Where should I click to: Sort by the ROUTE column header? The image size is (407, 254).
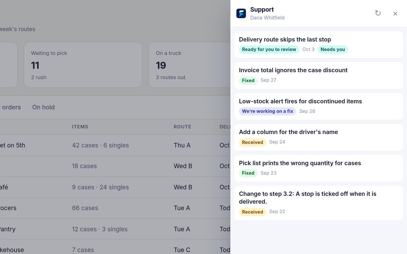182,127
